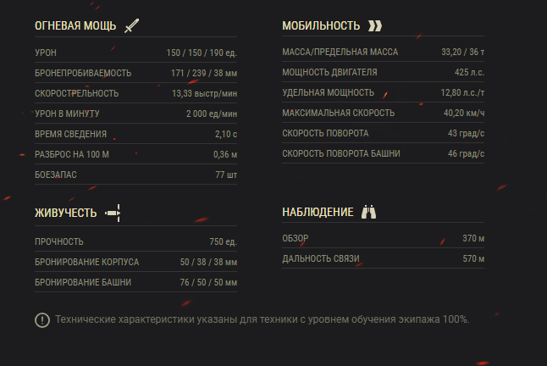Click the Скорость поворота башни row

383,153
